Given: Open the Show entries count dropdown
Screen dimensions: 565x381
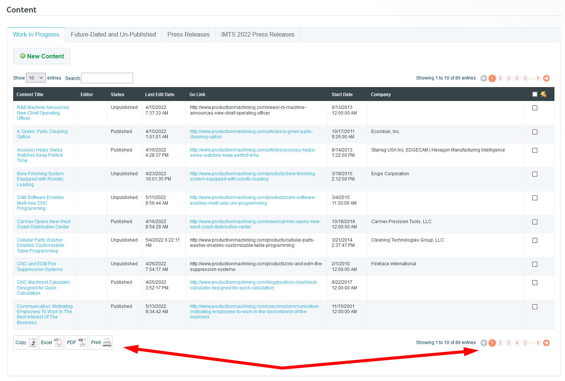Looking at the screenshot, I should (x=36, y=78).
